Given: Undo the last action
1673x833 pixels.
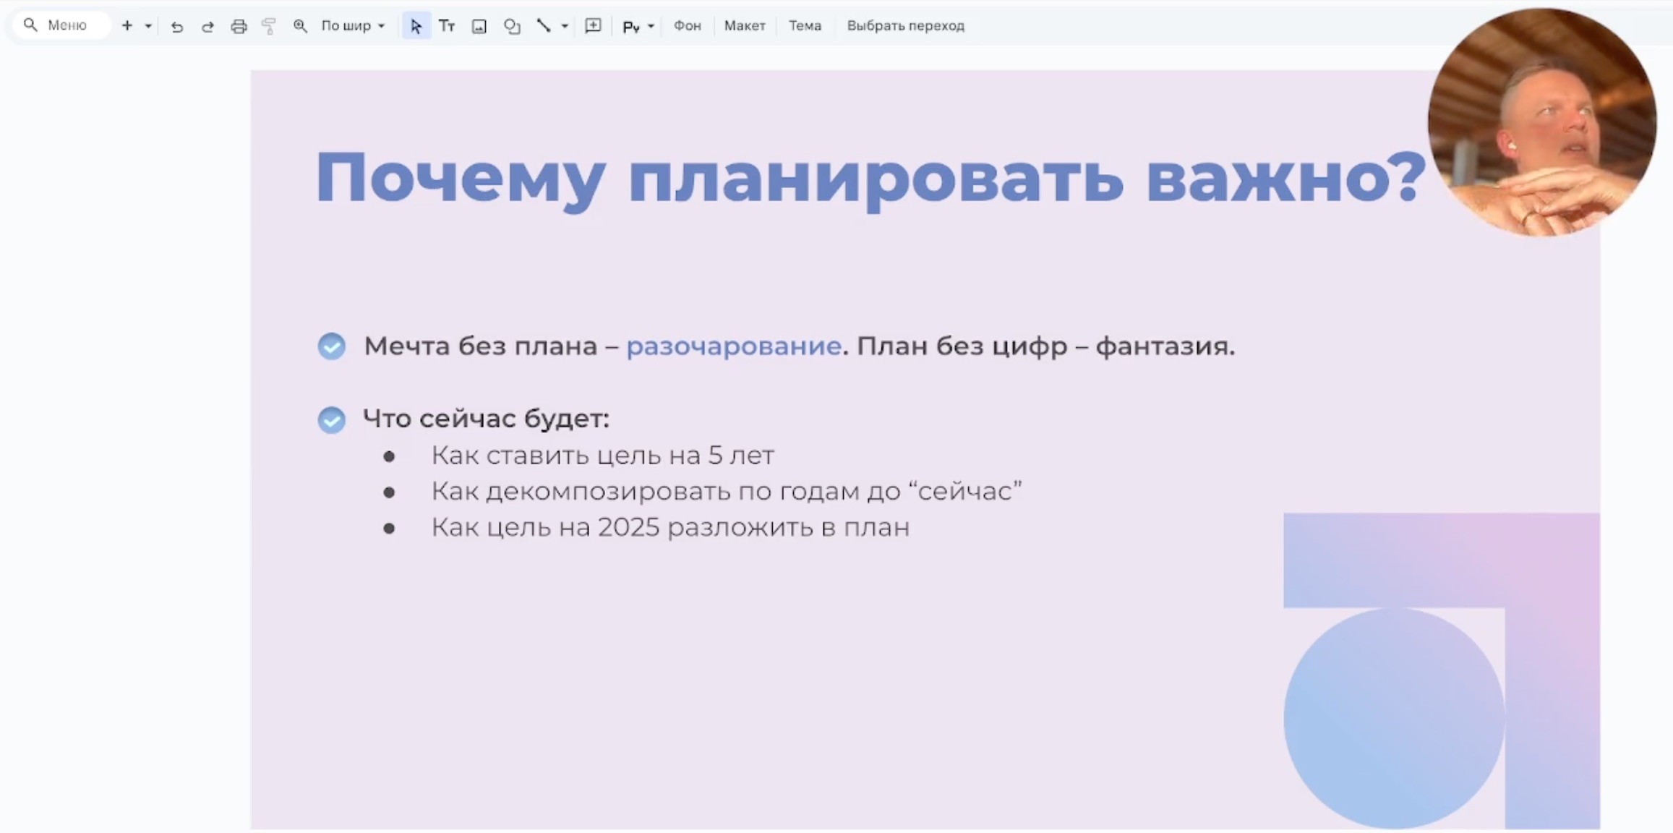Looking at the screenshot, I should (177, 27).
